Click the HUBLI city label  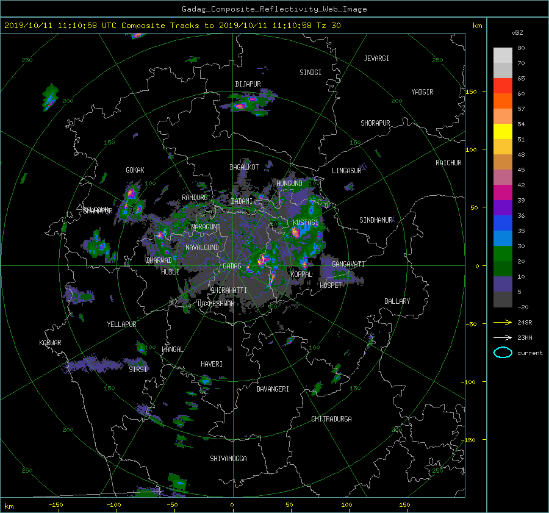tap(170, 272)
